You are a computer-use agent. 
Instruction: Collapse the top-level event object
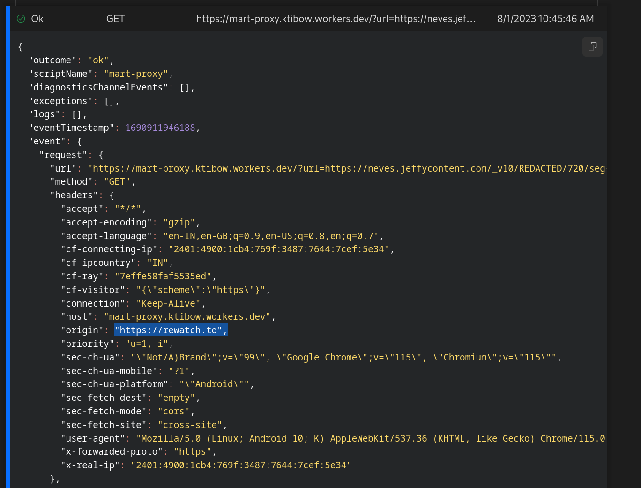(x=46, y=141)
